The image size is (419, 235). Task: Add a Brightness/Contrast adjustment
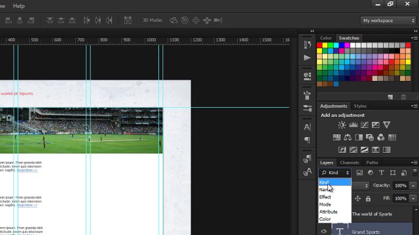click(x=342, y=125)
